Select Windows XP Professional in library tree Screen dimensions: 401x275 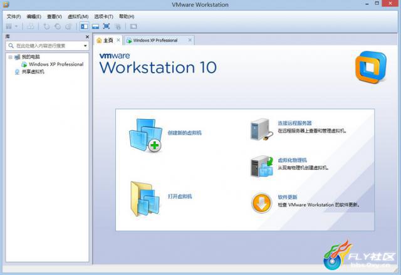point(56,64)
